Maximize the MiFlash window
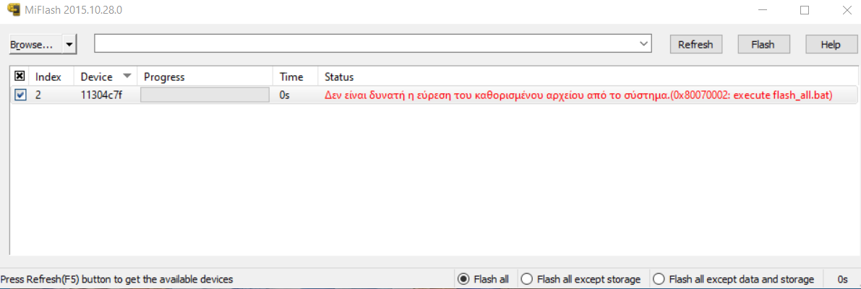Screen dimensions: 861x289 click(805, 10)
